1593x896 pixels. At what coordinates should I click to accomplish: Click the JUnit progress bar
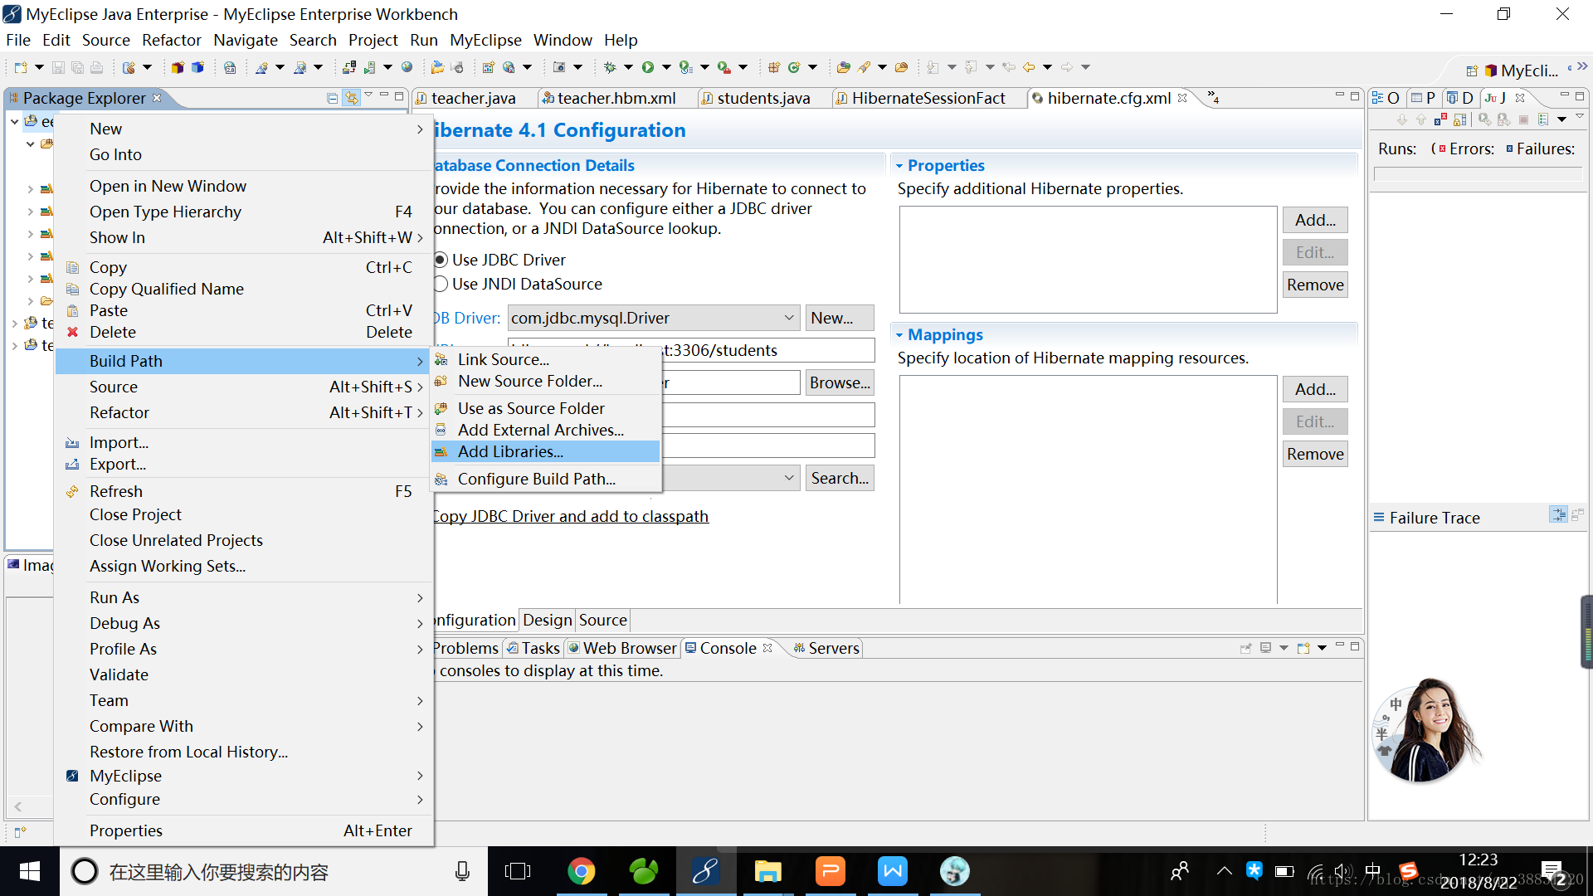point(1478,174)
